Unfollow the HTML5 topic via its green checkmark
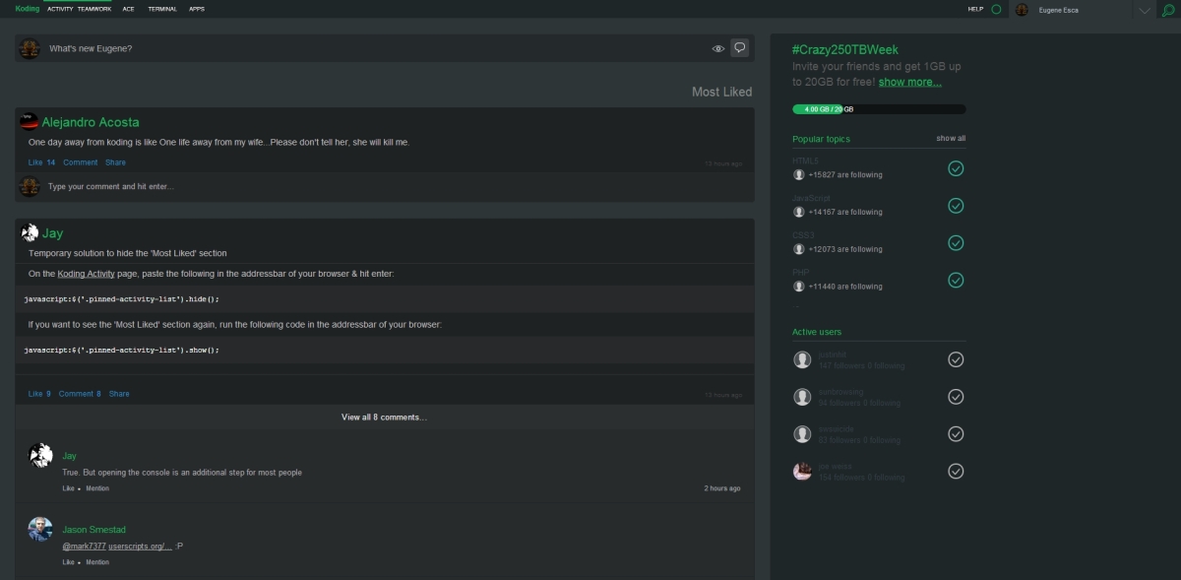 954,168
